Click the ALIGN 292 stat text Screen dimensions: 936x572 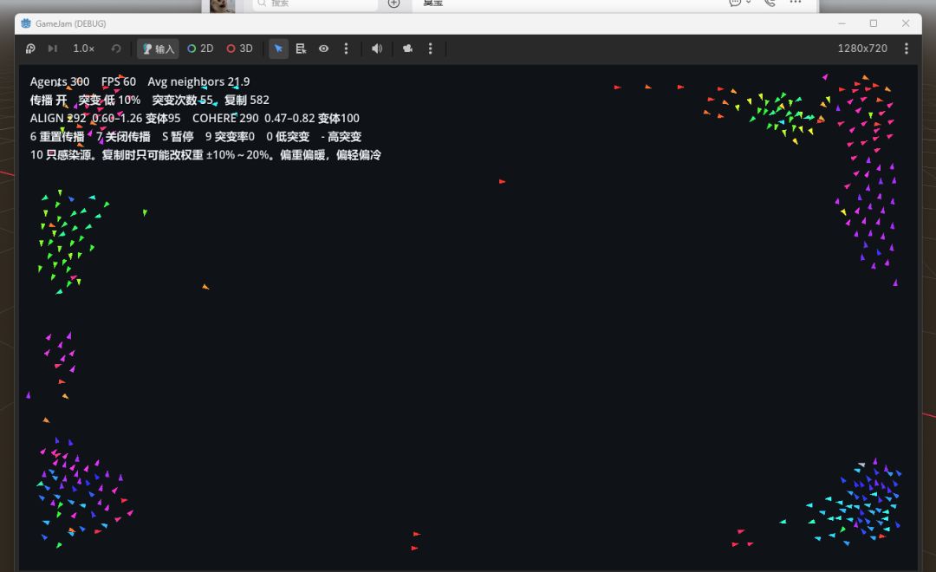pyautogui.click(x=58, y=118)
